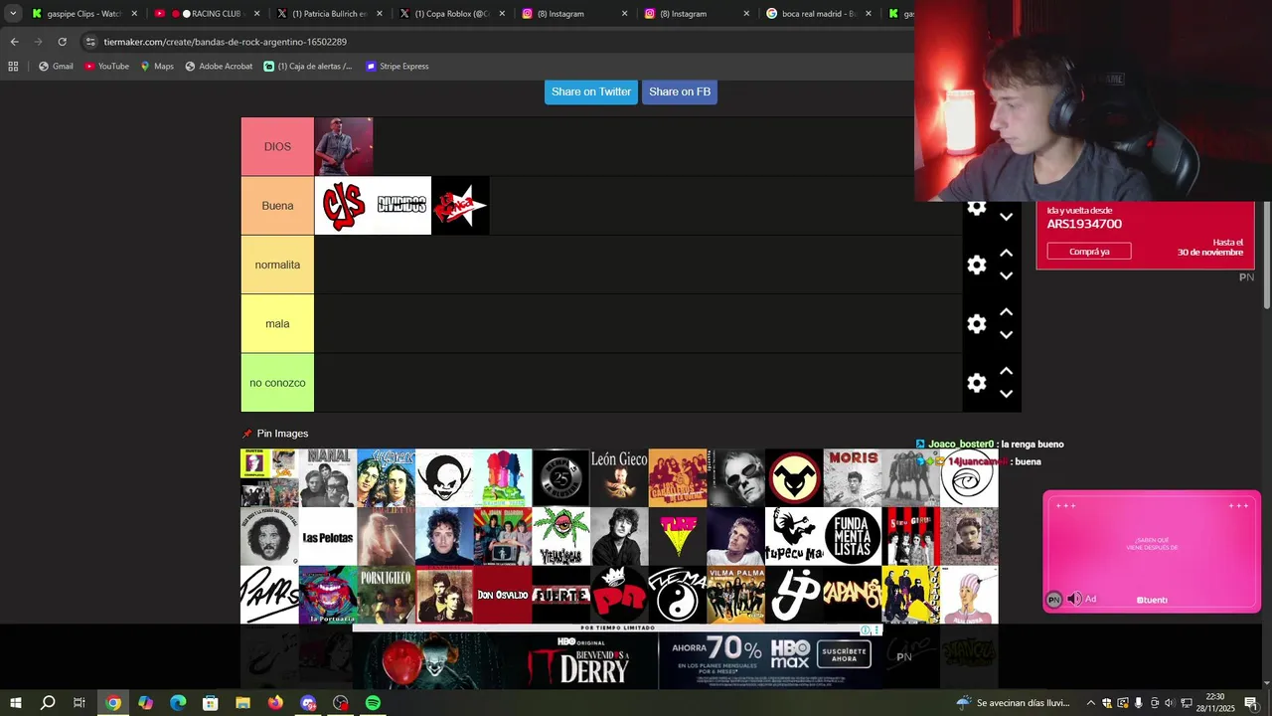This screenshot has width=1272, height=716.
Task: Select the normalita tier label
Action: (x=277, y=265)
